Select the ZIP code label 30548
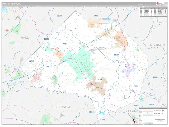 click(22, 82)
